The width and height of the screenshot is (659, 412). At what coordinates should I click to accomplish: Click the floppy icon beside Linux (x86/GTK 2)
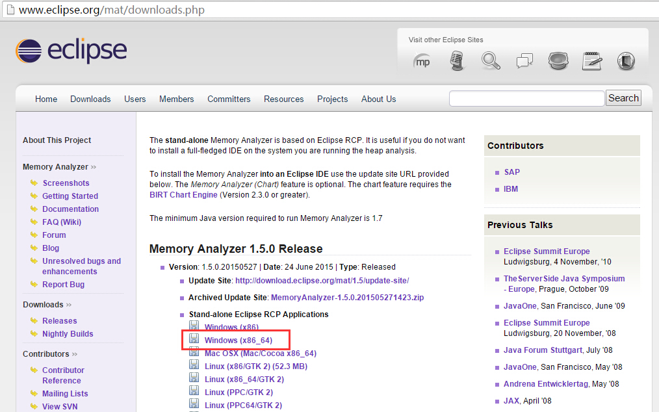194,365
